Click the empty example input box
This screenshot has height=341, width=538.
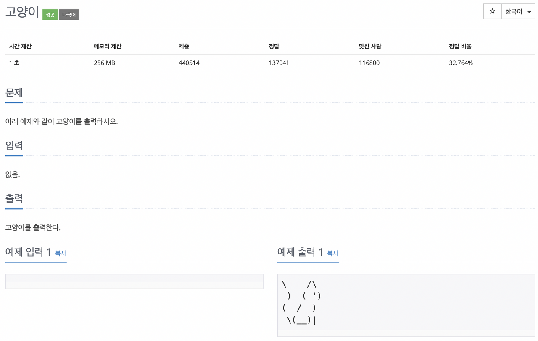(134, 281)
